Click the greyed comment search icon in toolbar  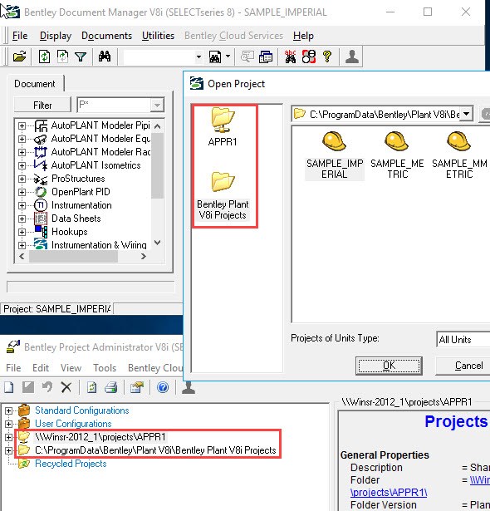click(247, 57)
